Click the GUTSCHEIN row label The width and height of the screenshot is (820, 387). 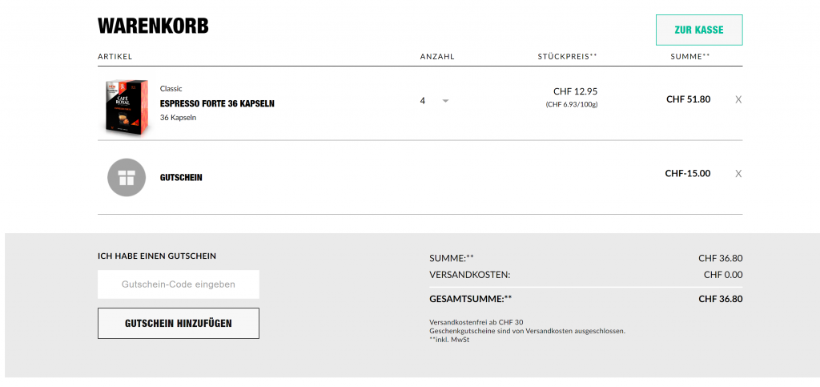click(x=181, y=177)
